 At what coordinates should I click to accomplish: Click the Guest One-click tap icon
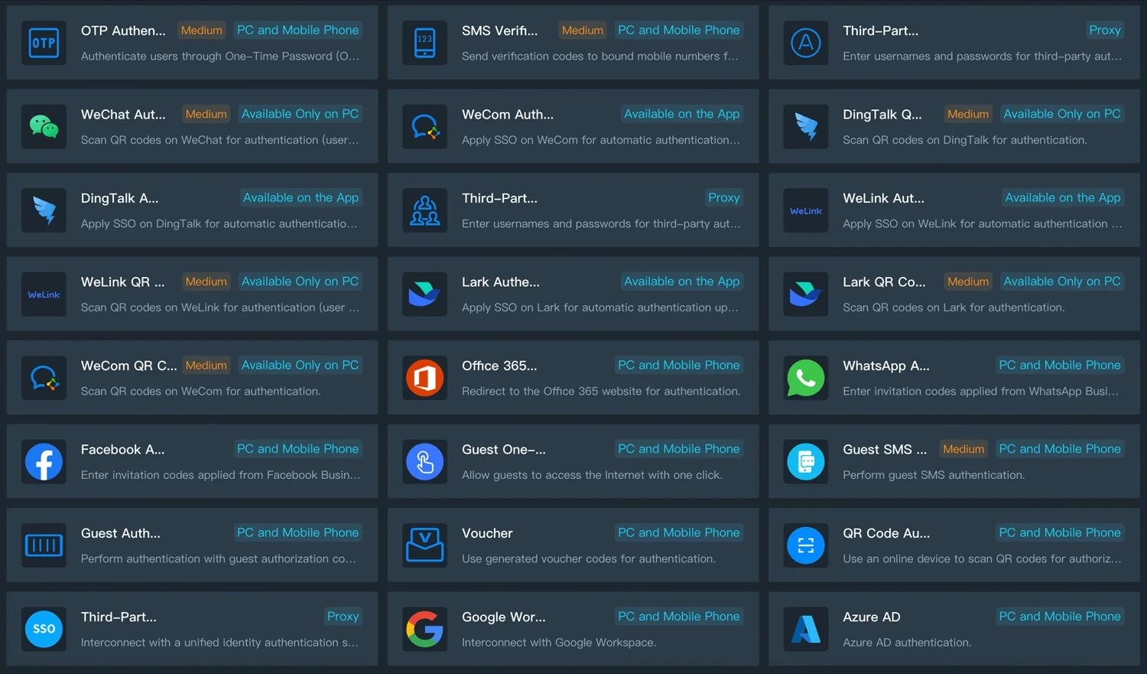[x=424, y=461]
